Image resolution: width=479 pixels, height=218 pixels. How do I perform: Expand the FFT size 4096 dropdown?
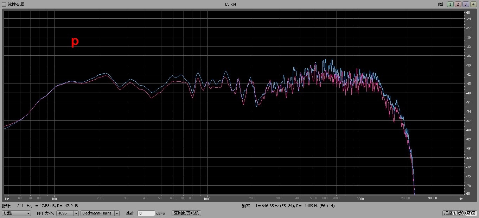click(x=67, y=213)
